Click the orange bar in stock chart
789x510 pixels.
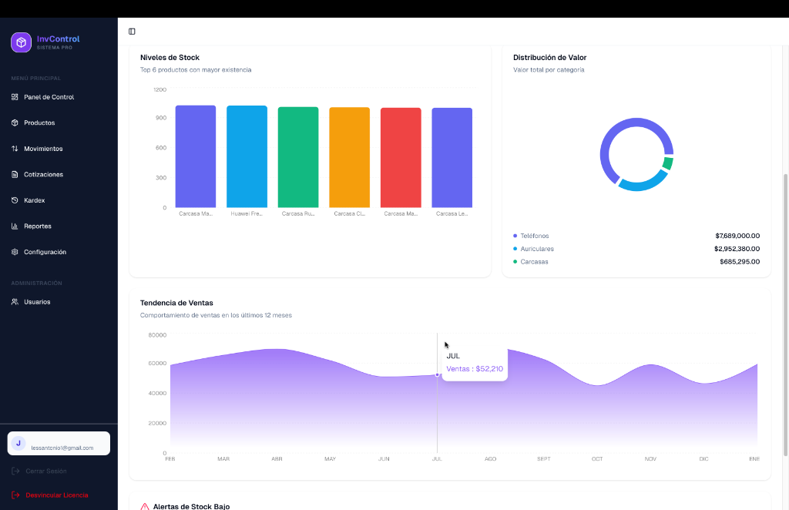(349, 158)
